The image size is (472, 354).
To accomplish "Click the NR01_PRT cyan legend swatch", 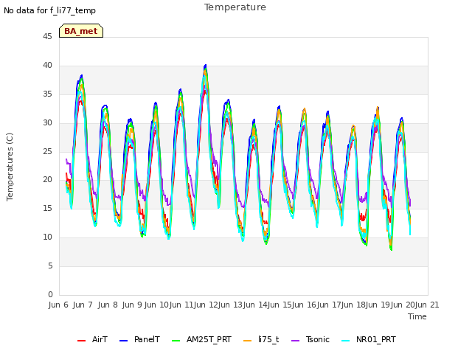I will coord(346,341).
